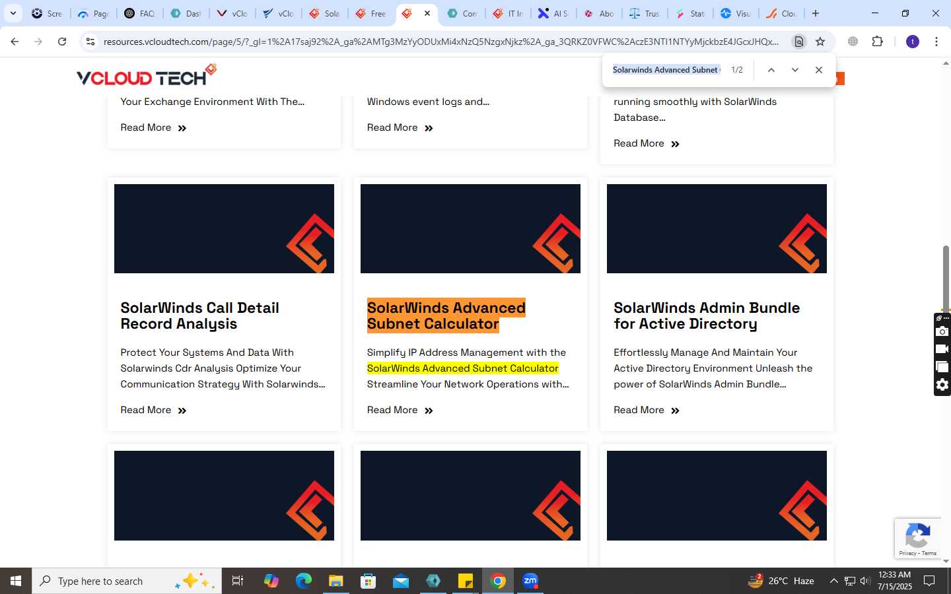
Task: Open the screenshot camera tool in side panel
Action: [x=942, y=331]
